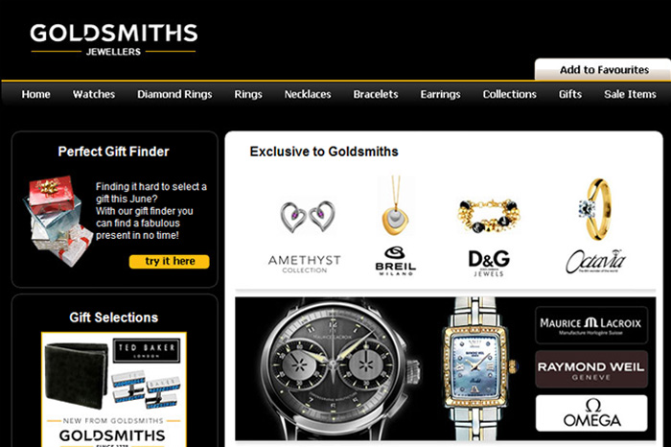Screen dimensions: 671x447
Task: Open the Amethyst Collection logo
Action: point(304,264)
